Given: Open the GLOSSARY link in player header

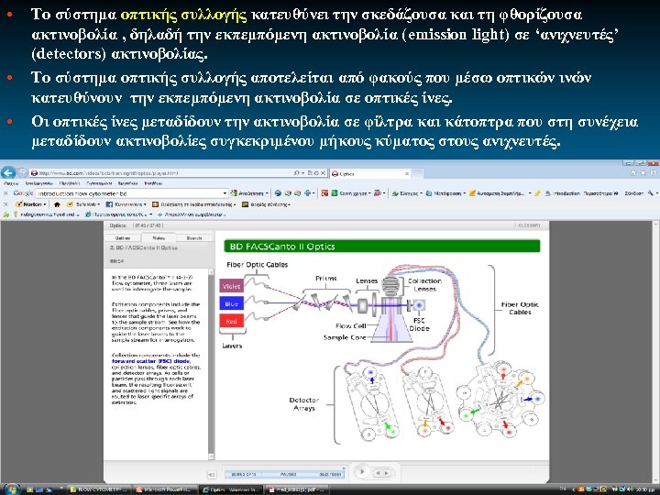Looking at the screenshot, I should point(529,225).
